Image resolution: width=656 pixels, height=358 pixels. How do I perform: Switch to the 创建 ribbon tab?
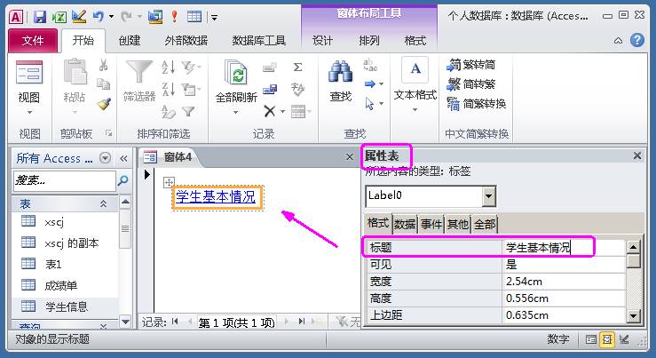point(130,41)
